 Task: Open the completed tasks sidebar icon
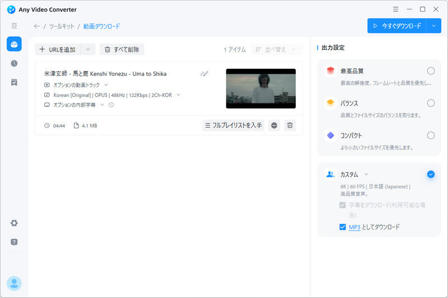pyautogui.click(x=14, y=82)
